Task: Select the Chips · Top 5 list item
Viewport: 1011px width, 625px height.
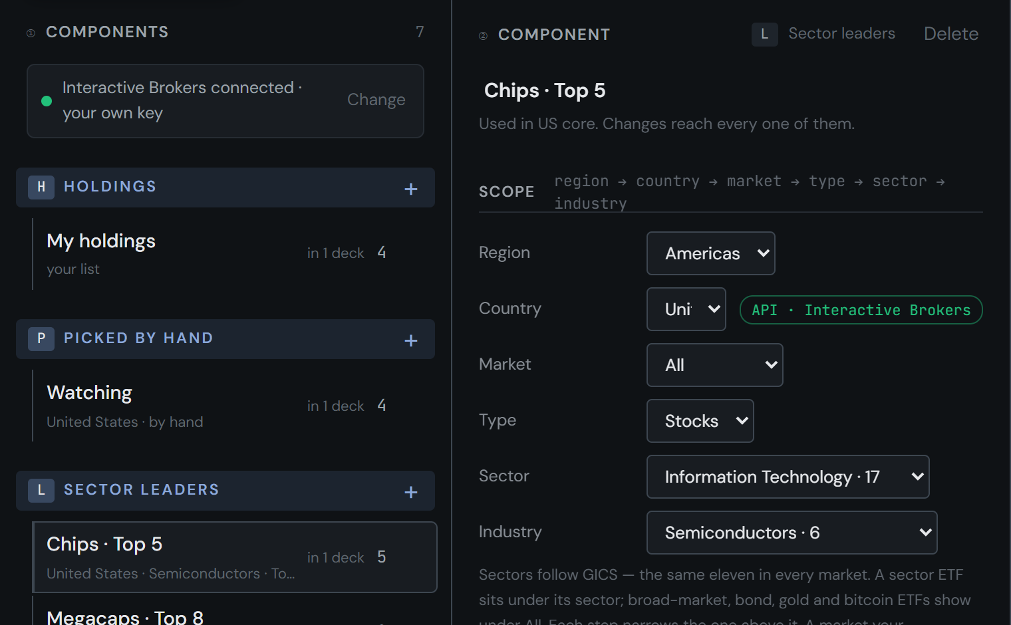Action: (x=235, y=557)
